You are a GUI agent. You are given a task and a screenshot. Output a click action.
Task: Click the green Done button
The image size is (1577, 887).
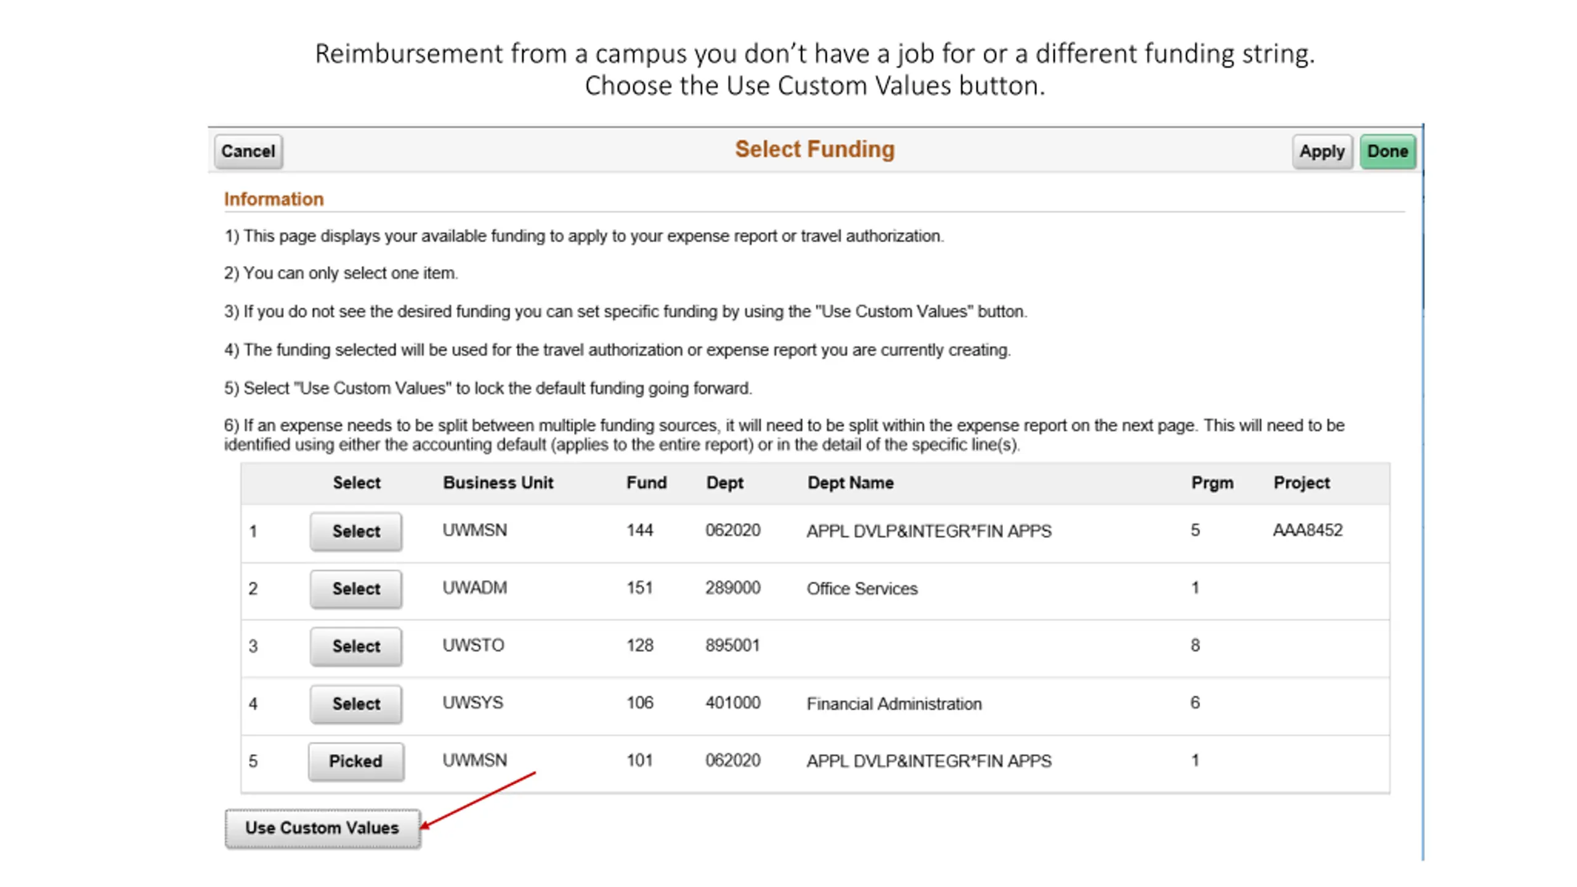click(x=1387, y=152)
